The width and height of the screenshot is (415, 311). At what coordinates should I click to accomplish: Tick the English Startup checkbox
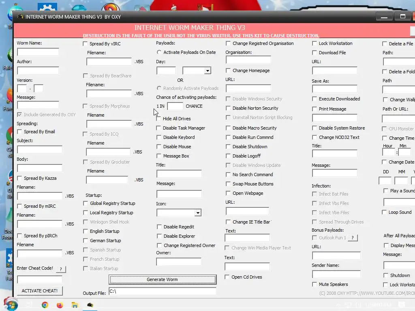tap(85, 231)
